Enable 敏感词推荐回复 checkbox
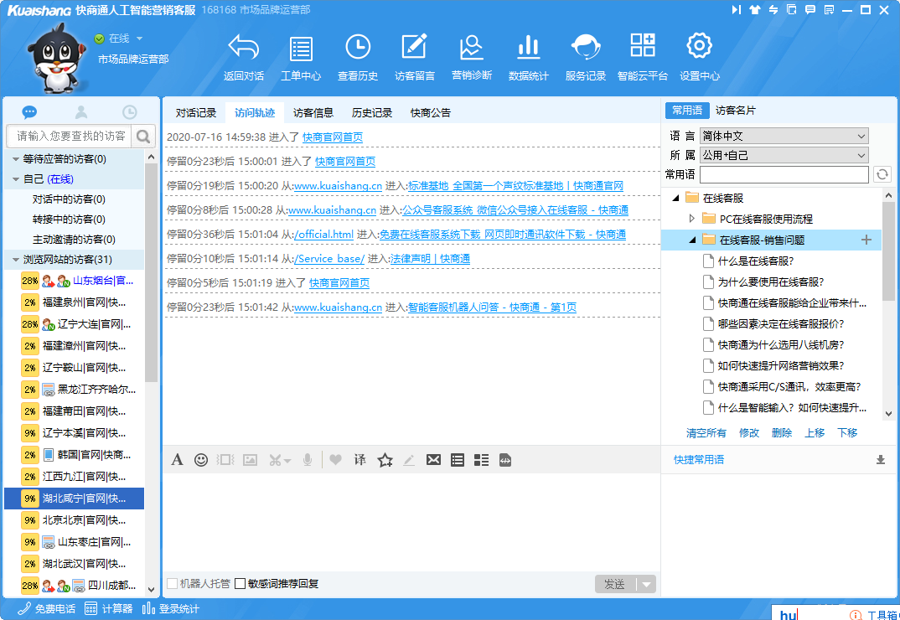Image resolution: width=900 pixels, height=620 pixels. pos(241,584)
